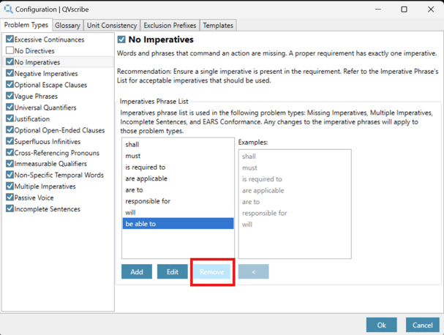This screenshot has width=444, height=335.
Task: Select 'responsible for' in the phrase list
Action: pos(178,201)
